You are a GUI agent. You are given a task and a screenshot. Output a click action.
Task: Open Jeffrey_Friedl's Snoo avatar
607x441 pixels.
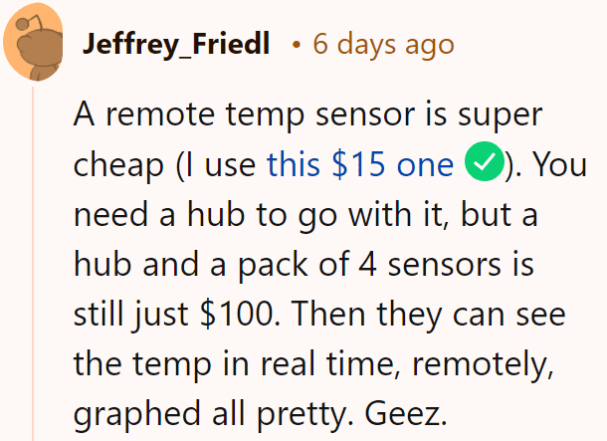(x=33, y=42)
